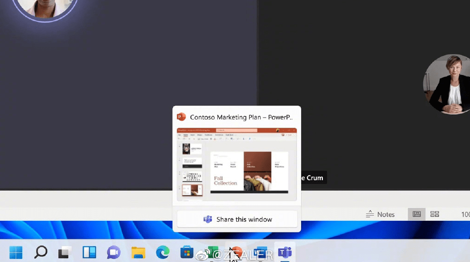Click the Share this window button

(x=237, y=219)
